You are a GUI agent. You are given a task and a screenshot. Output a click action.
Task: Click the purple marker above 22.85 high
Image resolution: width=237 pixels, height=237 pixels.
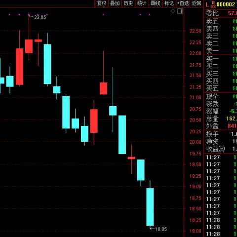[x=29, y=15]
